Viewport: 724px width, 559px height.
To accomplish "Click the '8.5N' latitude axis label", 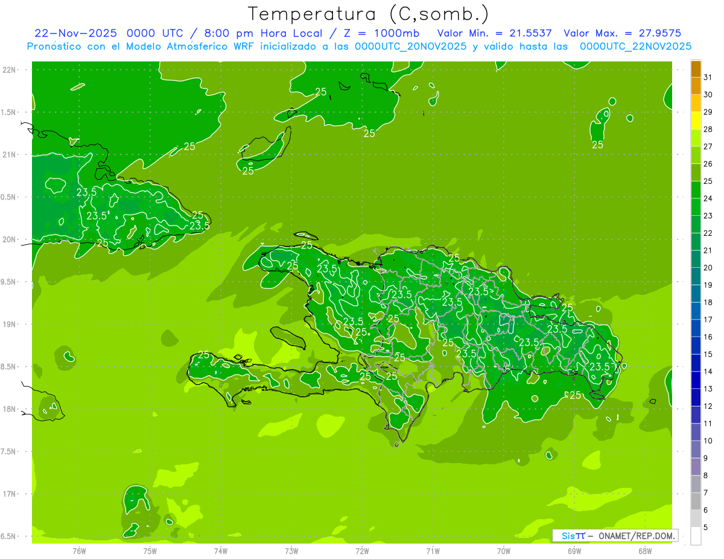I will 9,367.
